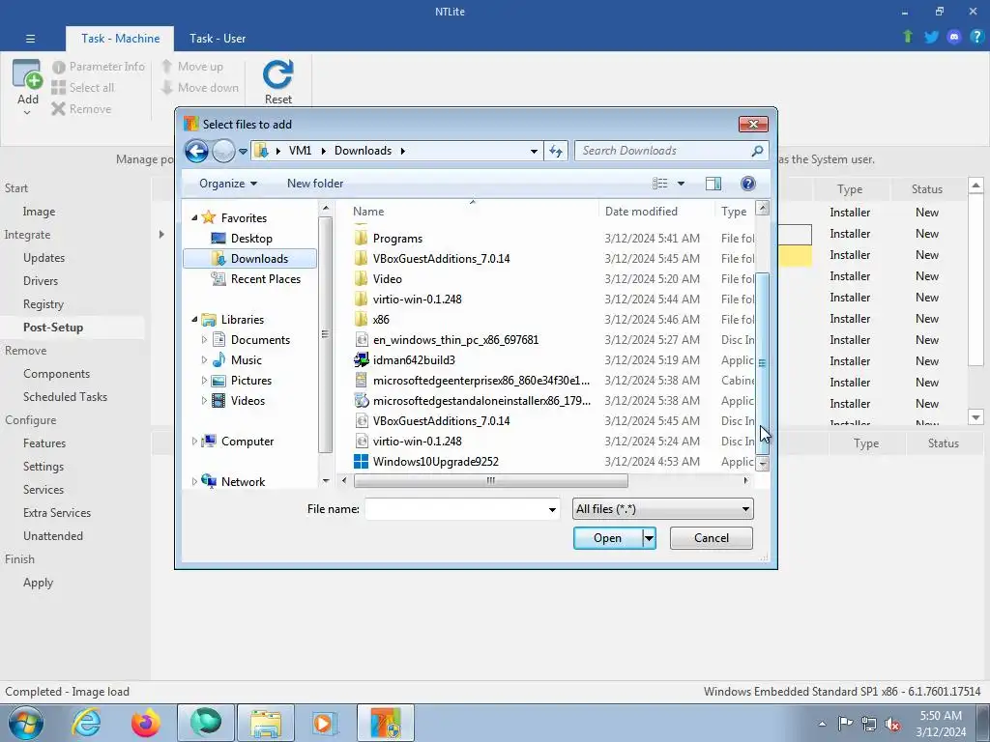
Task: Open NTLite help question mark icon
Action: (x=976, y=37)
